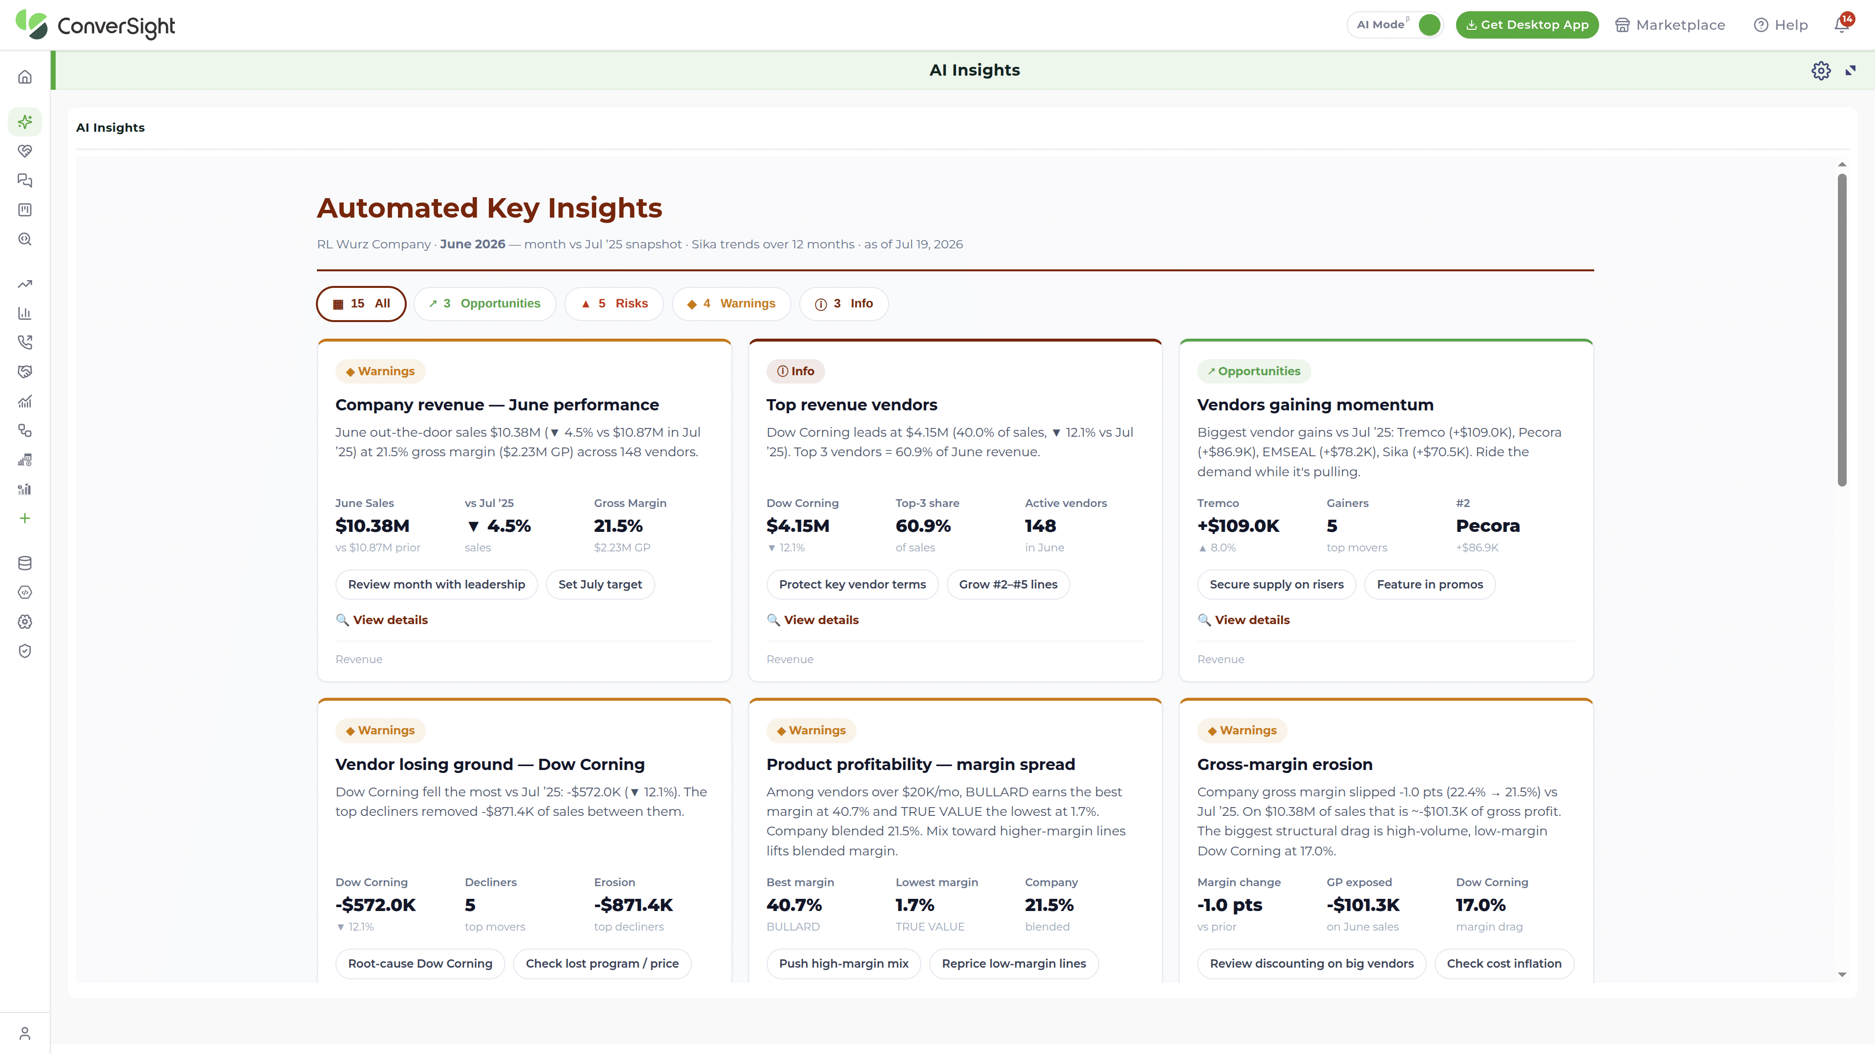Open AI Insights settings gear icon
The width and height of the screenshot is (1875, 1054).
(1821, 71)
